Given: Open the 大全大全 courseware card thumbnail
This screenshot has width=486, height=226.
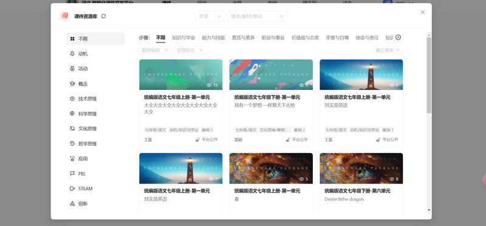Looking at the screenshot, I should tap(180, 75).
